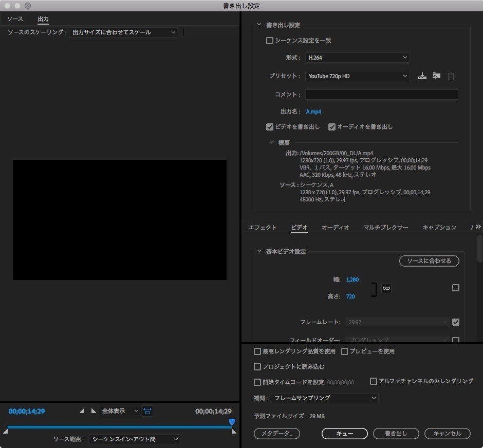Click the black video preview area
The image size is (483, 448).
coord(120,219)
